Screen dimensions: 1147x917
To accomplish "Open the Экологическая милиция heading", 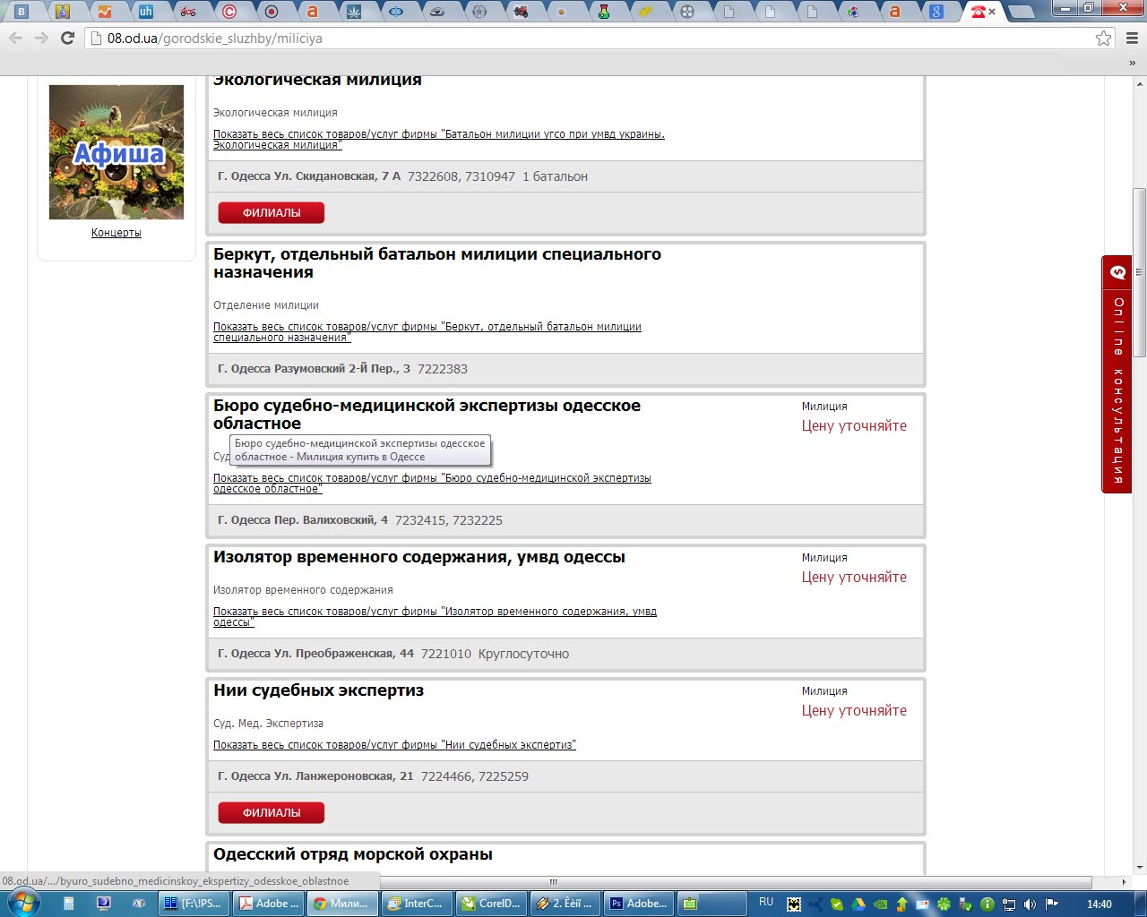I will click(x=317, y=80).
